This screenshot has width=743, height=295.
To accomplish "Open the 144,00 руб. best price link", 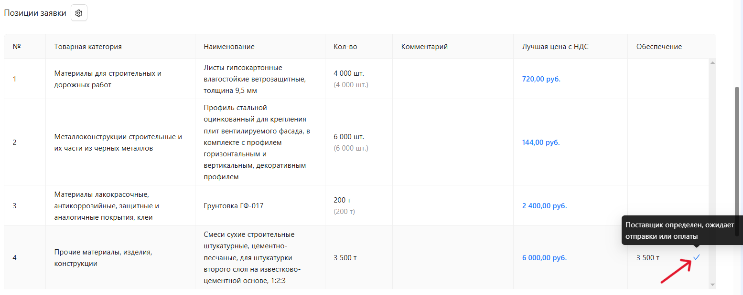I will point(541,142).
